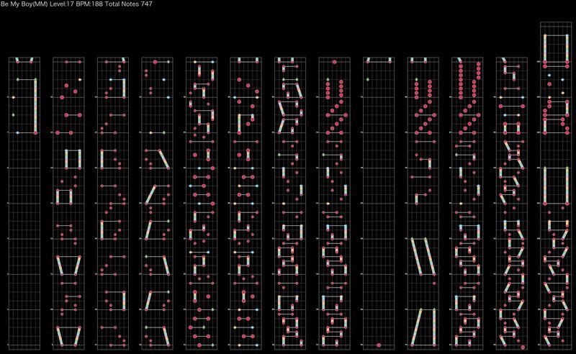The width and height of the screenshot is (576, 354).
Task: Click the green note atop eighth column's red stack
Action: pyautogui.click(x=328, y=79)
